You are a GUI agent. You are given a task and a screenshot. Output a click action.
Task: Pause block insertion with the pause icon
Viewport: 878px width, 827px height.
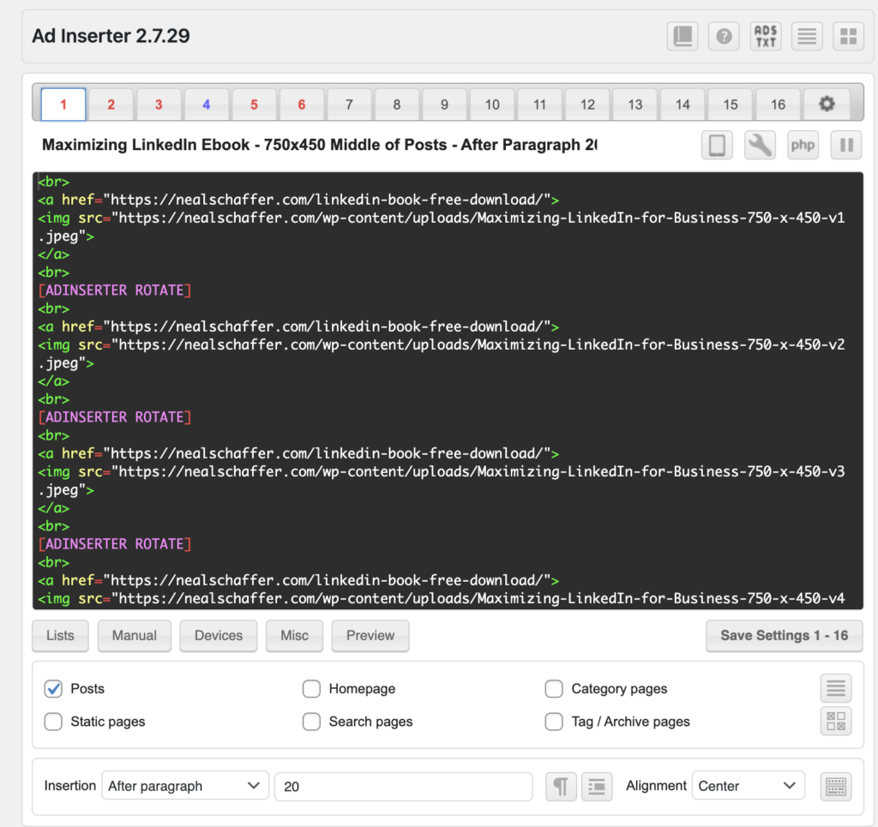[x=845, y=146]
